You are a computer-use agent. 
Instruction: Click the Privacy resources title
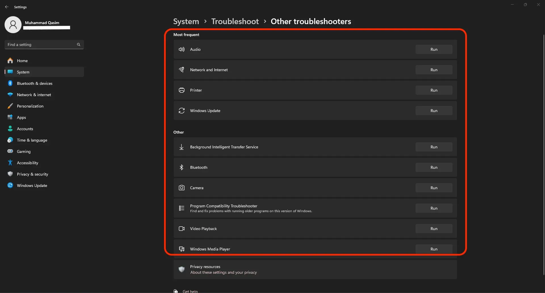(x=205, y=267)
